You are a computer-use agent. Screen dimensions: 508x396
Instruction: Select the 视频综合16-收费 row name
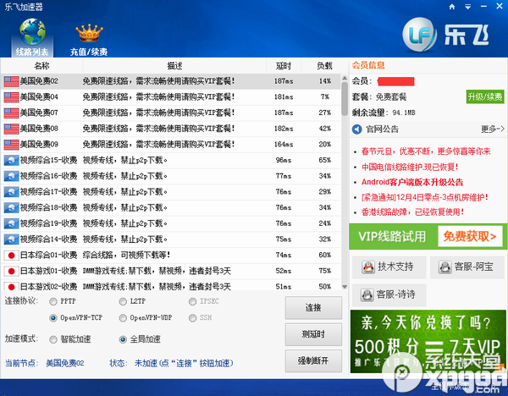pyautogui.click(x=48, y=176)
